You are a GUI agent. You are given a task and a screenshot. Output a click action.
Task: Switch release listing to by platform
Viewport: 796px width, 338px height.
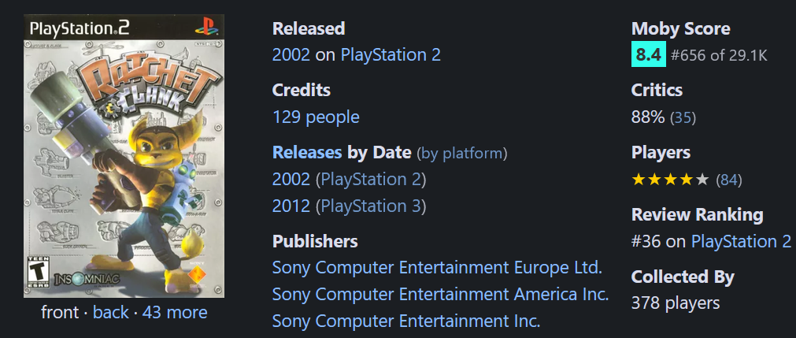(x=461, y=153)
